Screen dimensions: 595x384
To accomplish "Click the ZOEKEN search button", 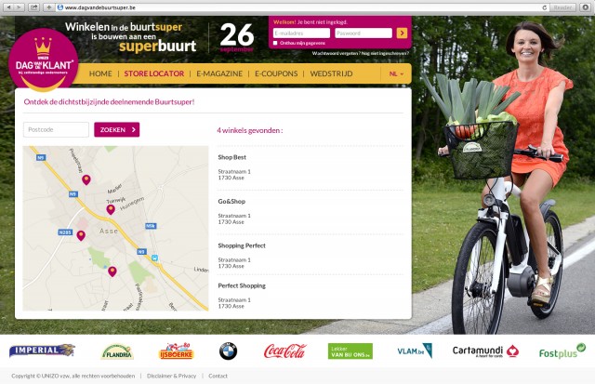I will coord(117,130).
